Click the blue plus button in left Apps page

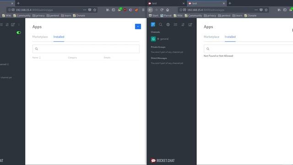tap(138, 27)
